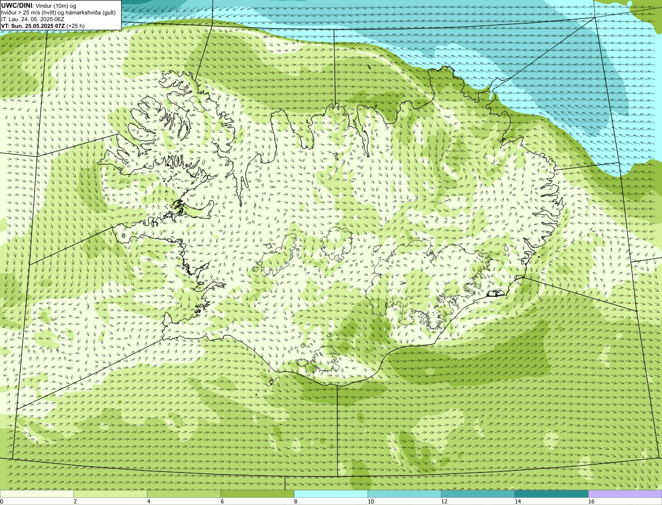Click the '16' tick label on color scale
Image resolution: width=662 pixels, height=505 pixels.
coord(591,501)
